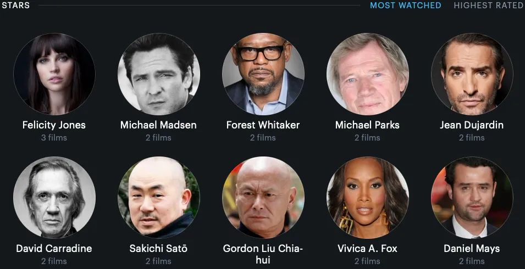This screenshot has height=269, width=525.
Task: Click the Daniel Mays name link
Action: click(x=472, y=249)
